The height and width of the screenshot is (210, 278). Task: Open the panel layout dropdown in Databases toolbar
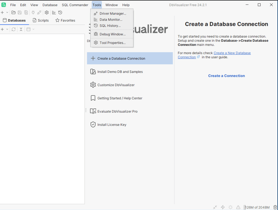30,29
